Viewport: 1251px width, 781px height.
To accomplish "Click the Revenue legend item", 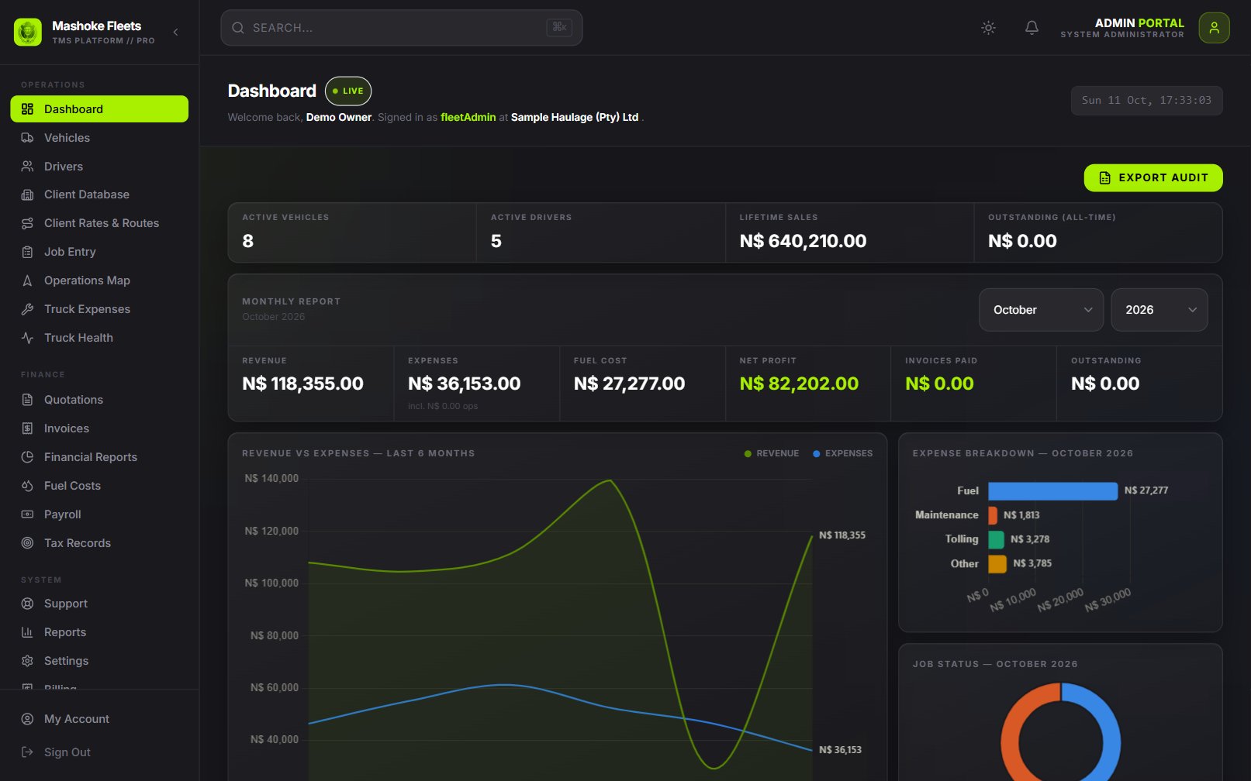I will 771,453.
